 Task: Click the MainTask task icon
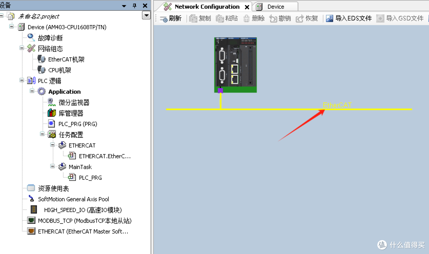[x=62, y=167]
